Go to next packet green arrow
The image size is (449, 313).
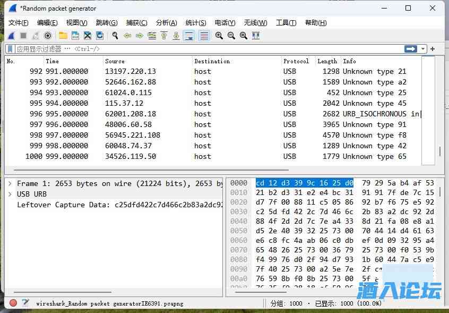[140, 36]
